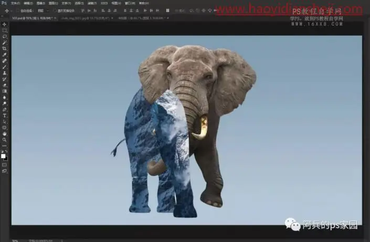
Task: Click the Align Right Edges icon
Action: (115, 10)
